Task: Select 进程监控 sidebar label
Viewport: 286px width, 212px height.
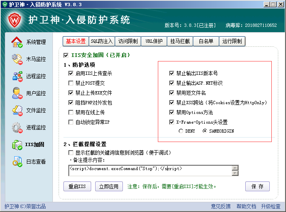Action: tap(36, 127)
